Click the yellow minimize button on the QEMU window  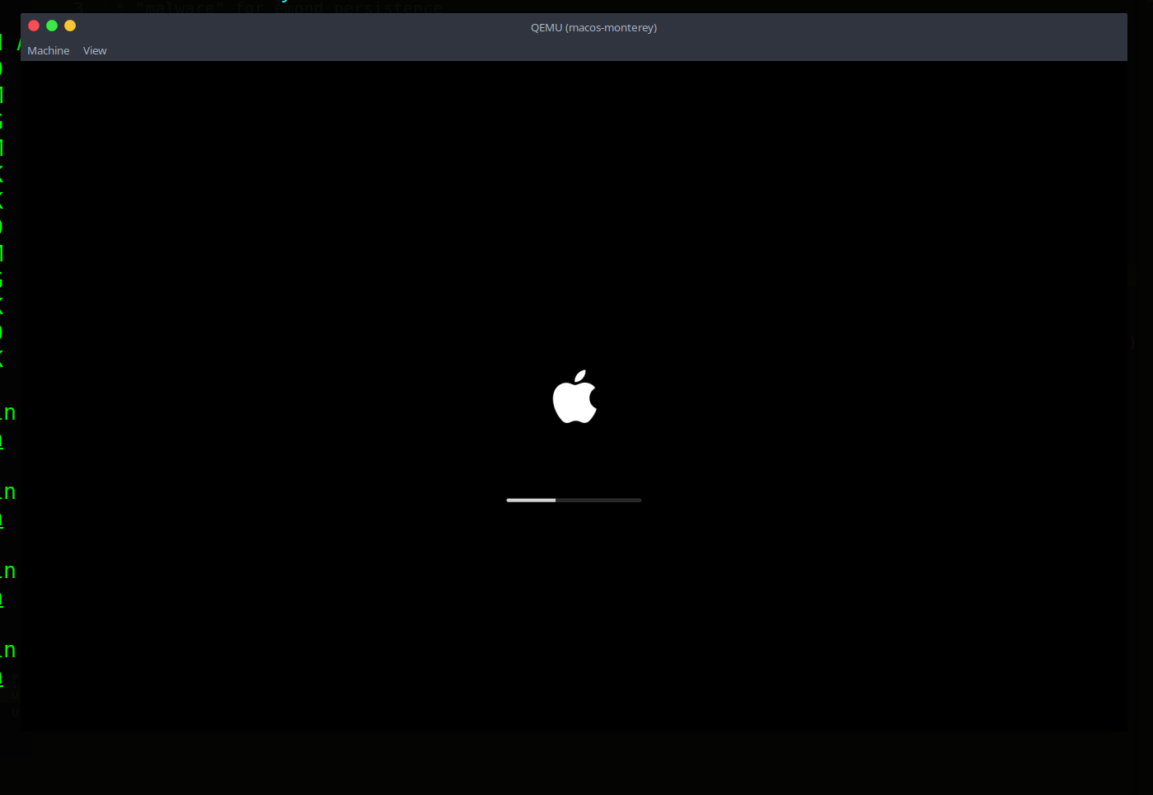[x=69, y=26]
